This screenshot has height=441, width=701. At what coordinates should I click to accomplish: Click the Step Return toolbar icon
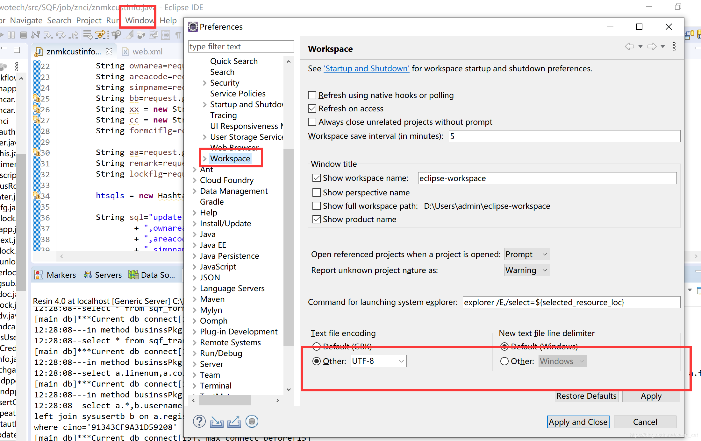coord(74,35)
